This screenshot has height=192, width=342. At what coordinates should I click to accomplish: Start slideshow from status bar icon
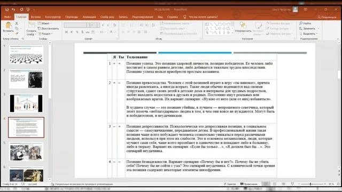tap(292, 184)
